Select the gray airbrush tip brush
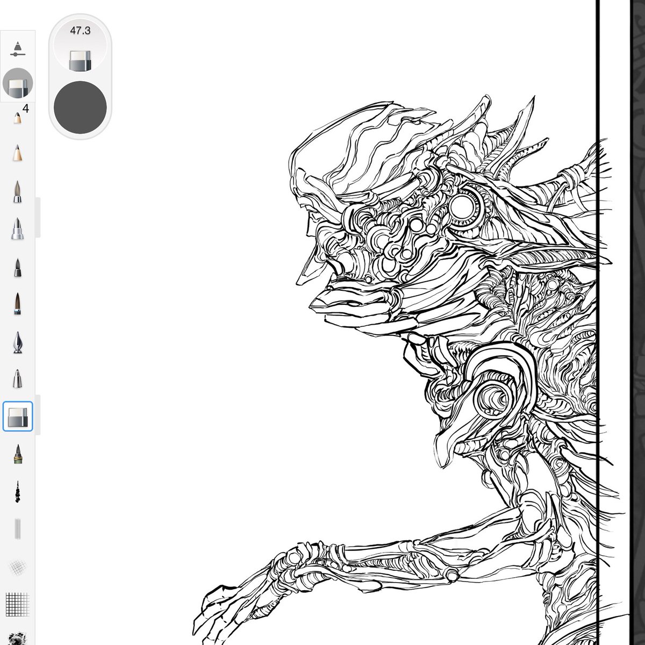 (x=18, y=191)
